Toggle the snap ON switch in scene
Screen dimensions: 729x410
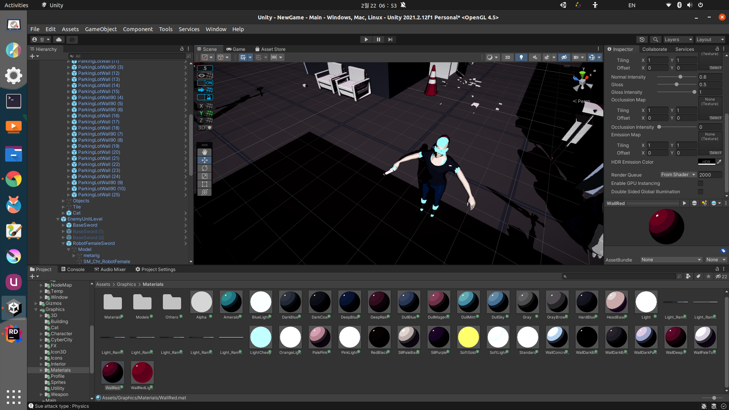coord(205,83)
